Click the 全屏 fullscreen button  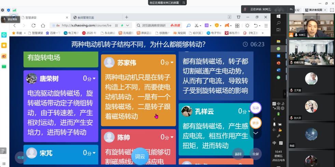point(255,154)
